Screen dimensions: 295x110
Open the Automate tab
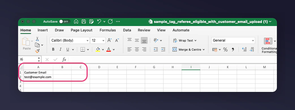(181, 30)
